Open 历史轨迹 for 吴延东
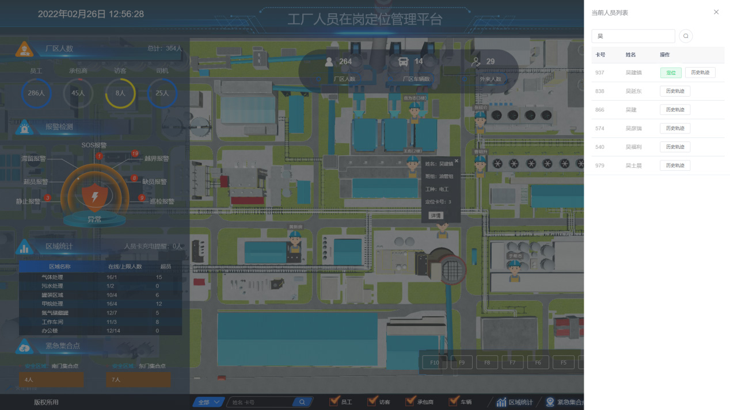The image size is (730, 410). pyautogui.click(x=675, y=91)
